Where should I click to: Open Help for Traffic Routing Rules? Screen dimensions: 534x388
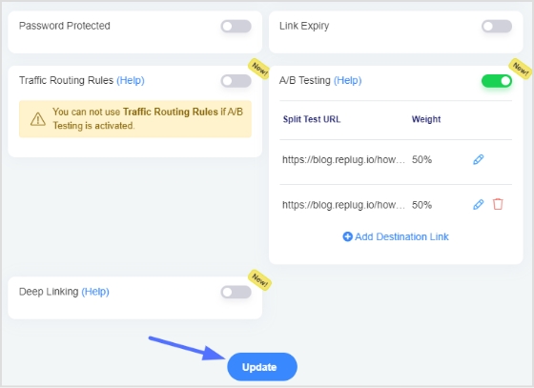pos(131,80)
